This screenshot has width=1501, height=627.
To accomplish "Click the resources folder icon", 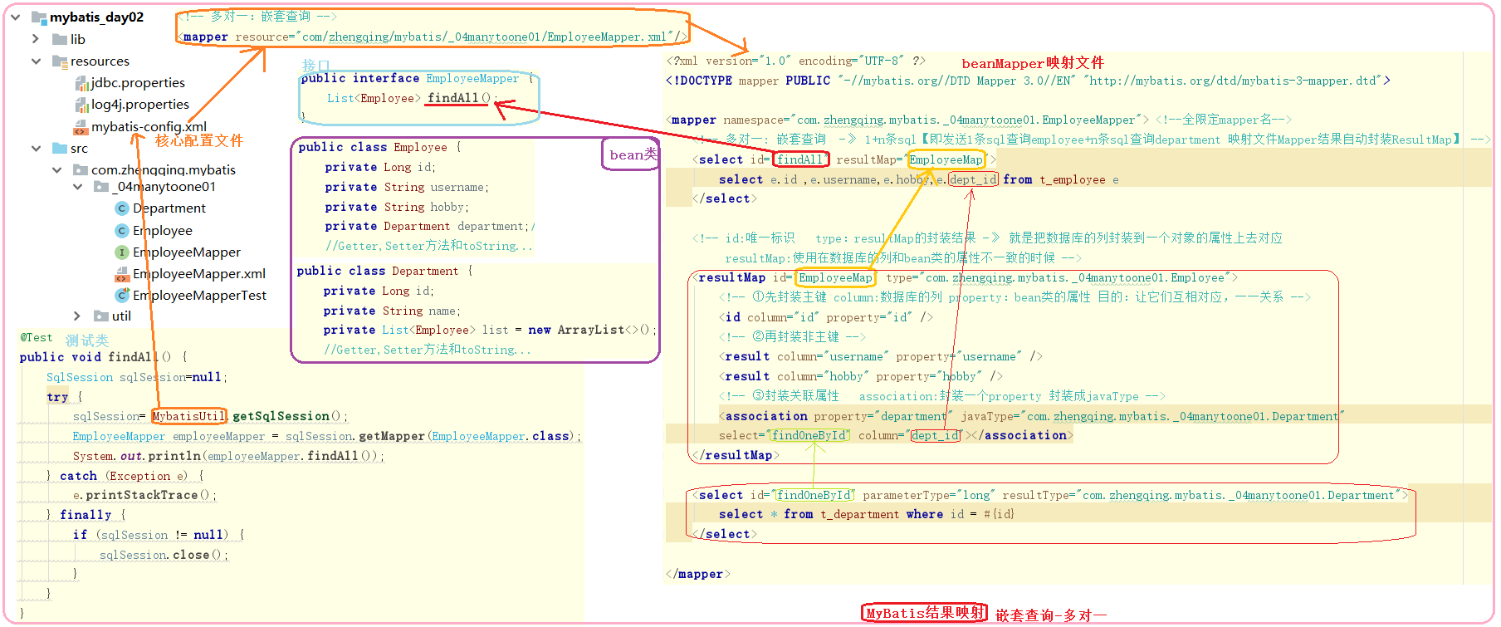I will (60, 61).
